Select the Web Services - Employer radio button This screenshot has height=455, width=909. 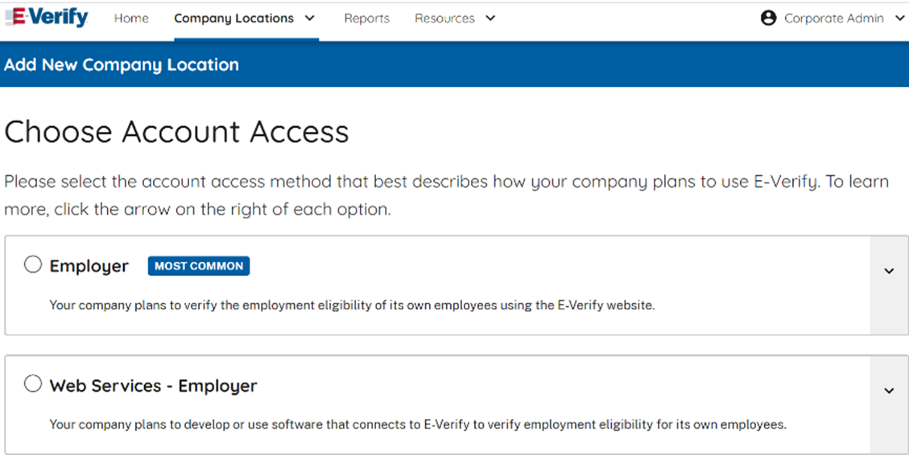33,383
